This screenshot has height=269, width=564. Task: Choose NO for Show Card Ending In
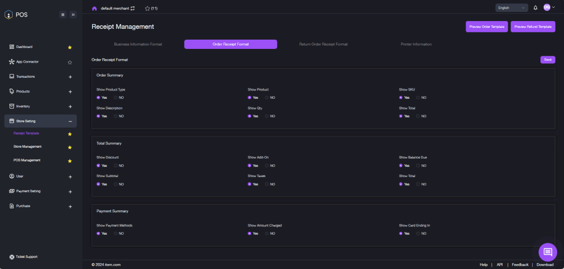tap(418, 233)
